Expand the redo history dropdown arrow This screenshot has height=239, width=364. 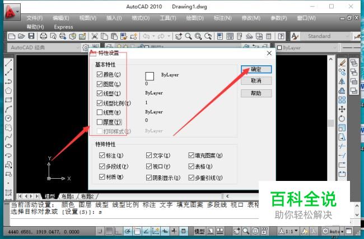point(169,36)
